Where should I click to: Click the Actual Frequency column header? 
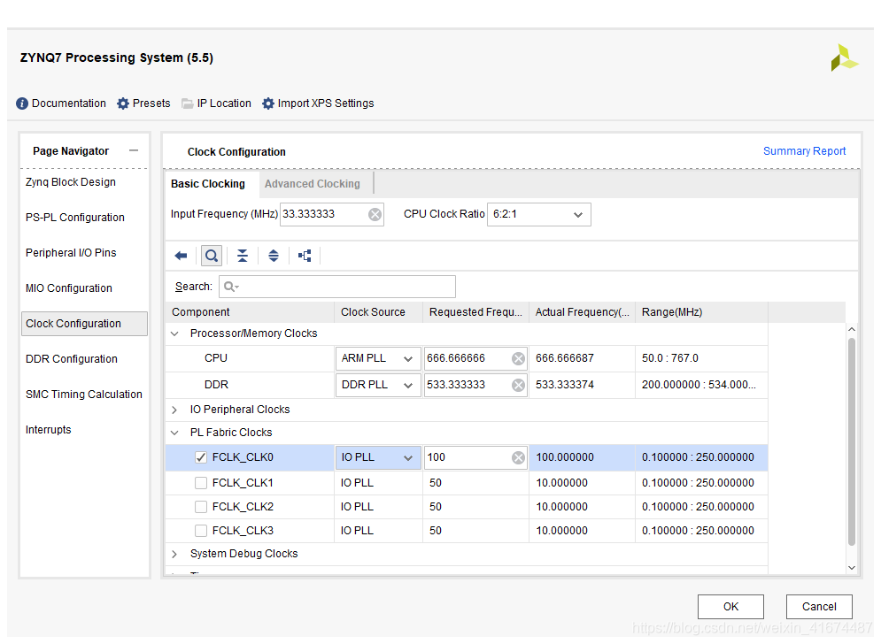[582, 313]
